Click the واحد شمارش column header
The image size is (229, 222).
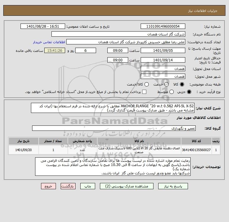click(x=82, y=141)
